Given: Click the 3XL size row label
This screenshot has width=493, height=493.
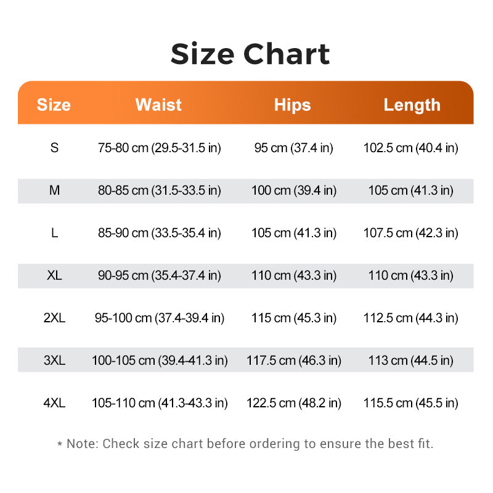Looking at the screenshot, I should pyautogui.click(x=54, y=361).
